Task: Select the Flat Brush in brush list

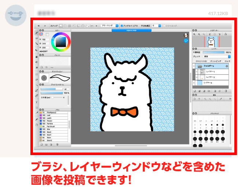Action: tap(53, 126)
